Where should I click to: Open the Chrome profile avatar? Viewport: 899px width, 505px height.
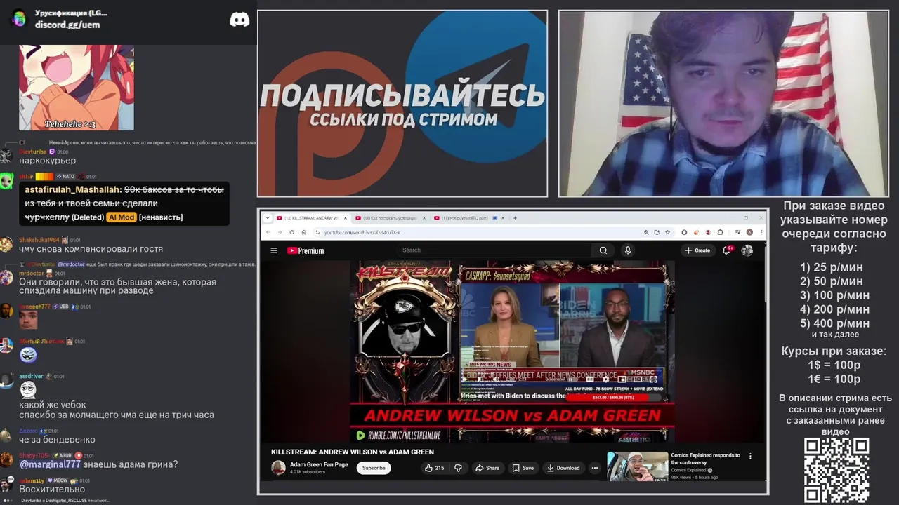point(749,232)
